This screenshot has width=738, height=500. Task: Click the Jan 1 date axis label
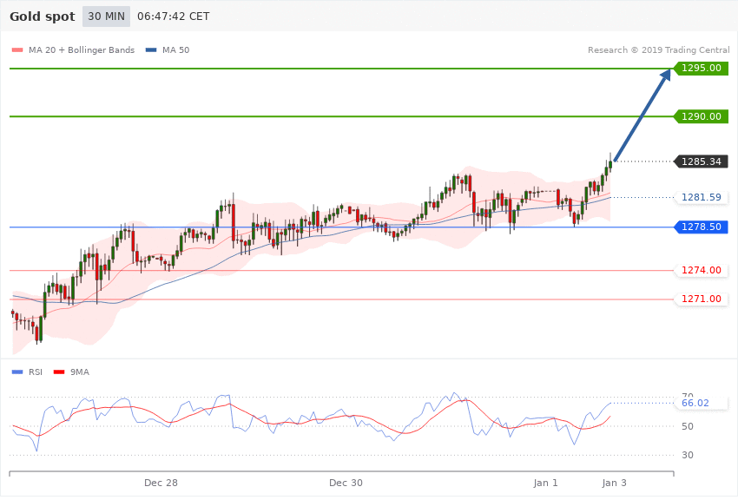click(x=545, y=483)
